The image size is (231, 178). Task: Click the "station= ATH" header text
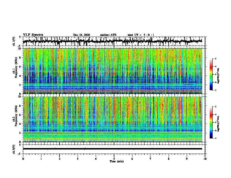point(108,35)
